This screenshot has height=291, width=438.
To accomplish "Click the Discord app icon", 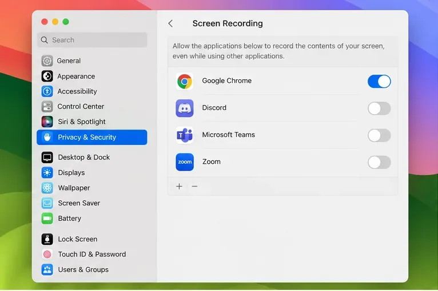I will [184, 108].
